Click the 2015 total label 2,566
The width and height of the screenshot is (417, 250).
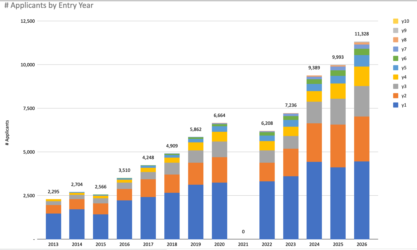pos(101,187)
